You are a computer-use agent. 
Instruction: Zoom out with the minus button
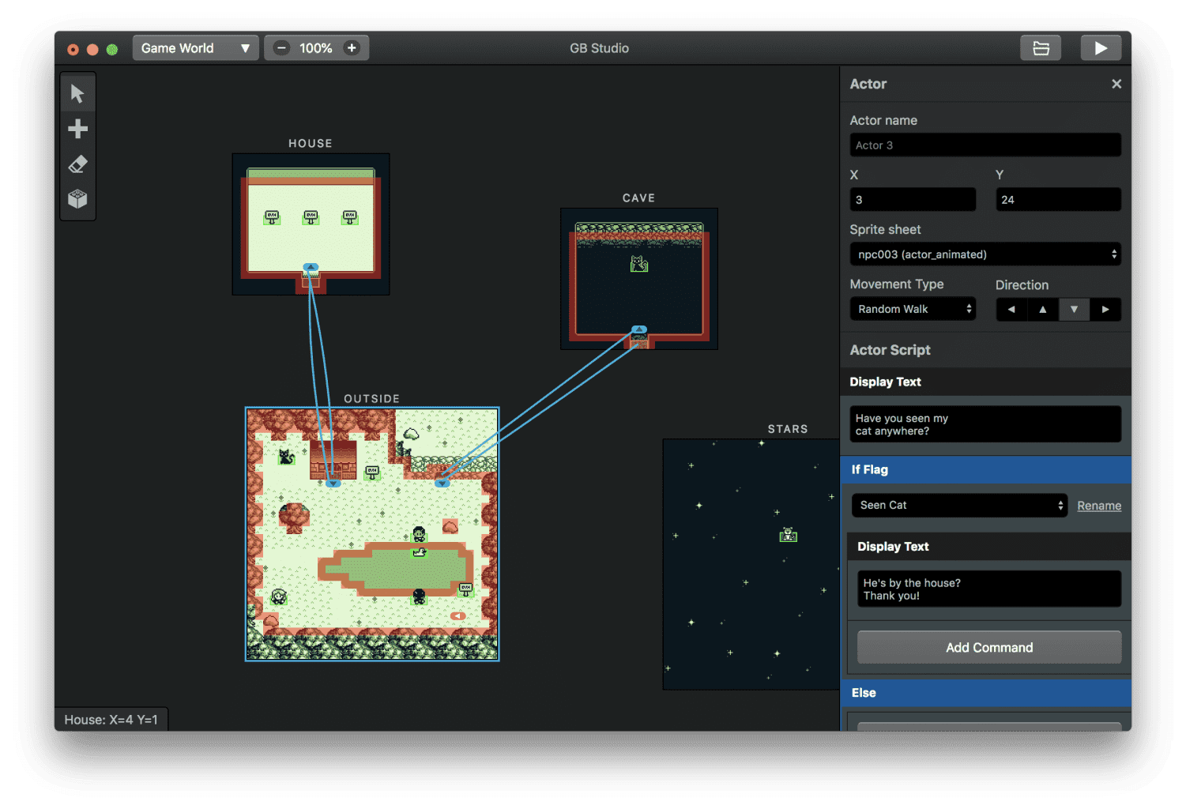[x=281, y=48]
